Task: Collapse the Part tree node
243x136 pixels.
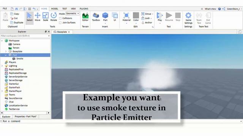Action: pos(6,55)
